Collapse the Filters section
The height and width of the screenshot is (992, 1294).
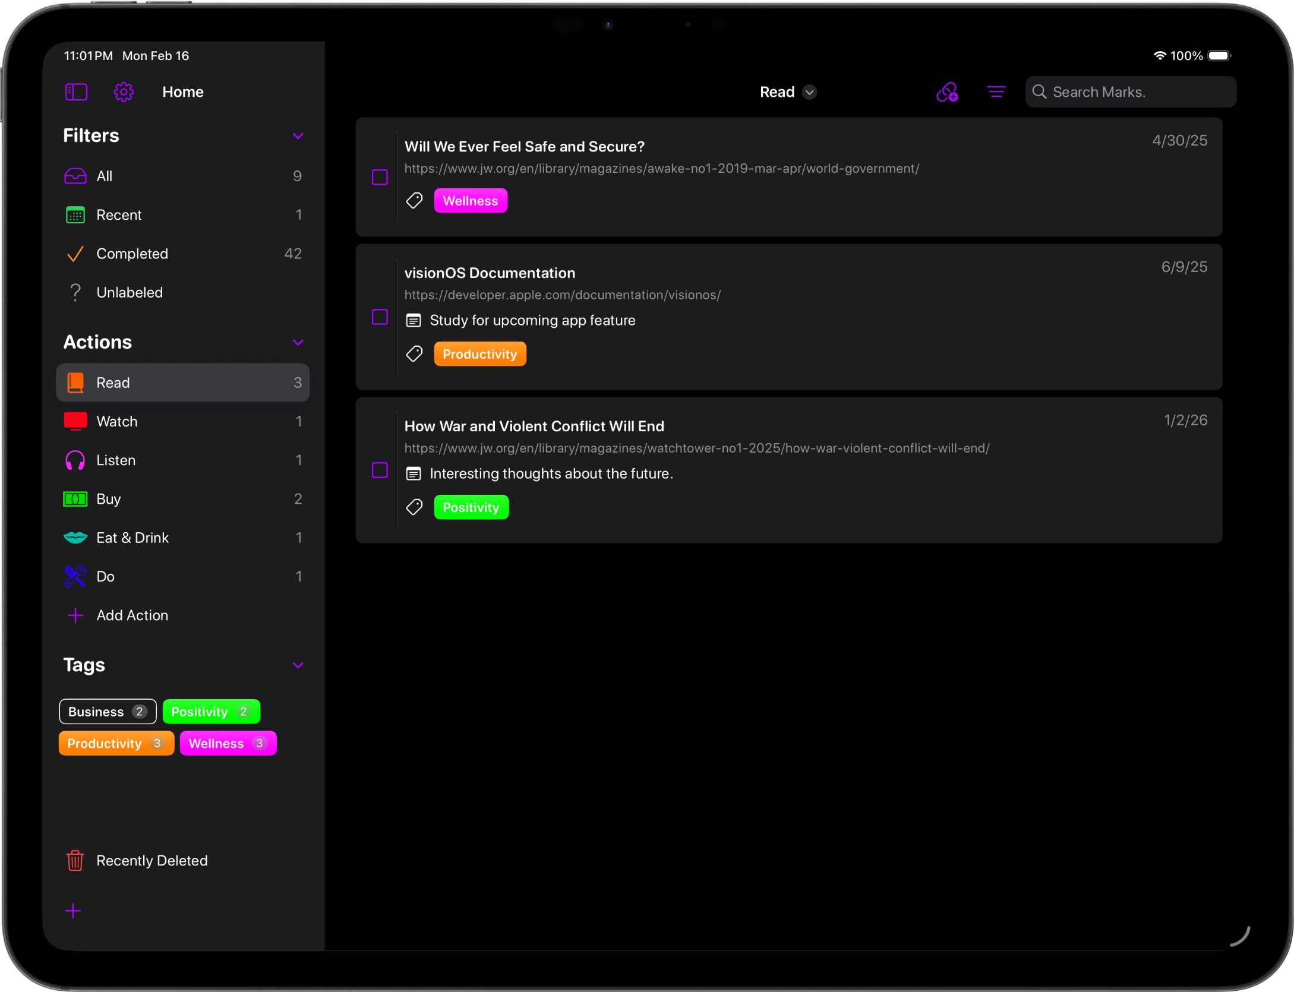(x=298, y=136)
